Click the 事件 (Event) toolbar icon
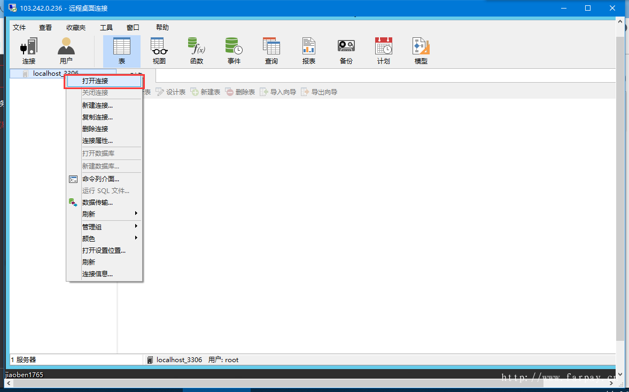 tap(234, 51)
